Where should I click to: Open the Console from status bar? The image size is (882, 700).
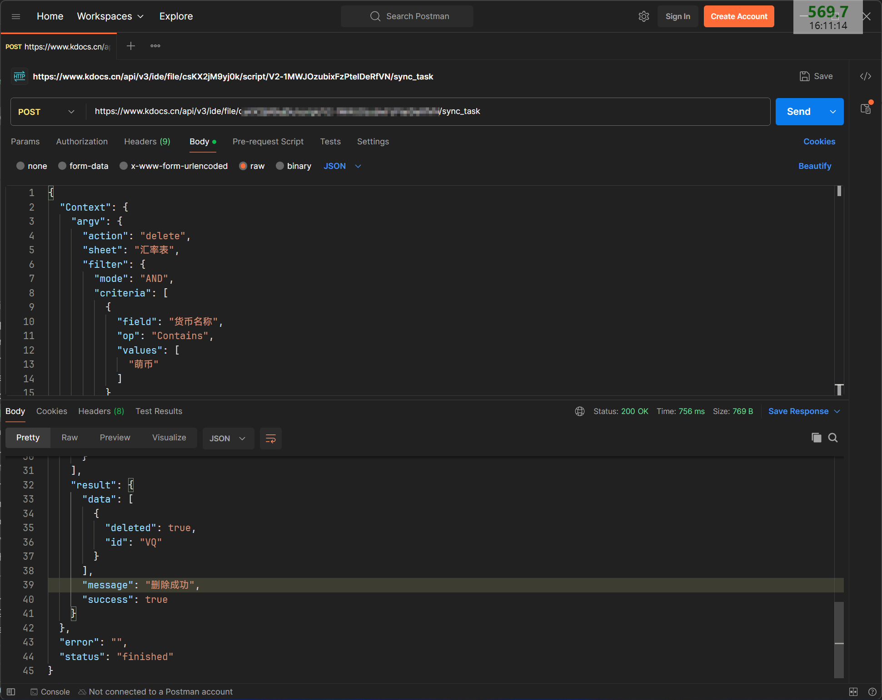click(x=50, y=692)
